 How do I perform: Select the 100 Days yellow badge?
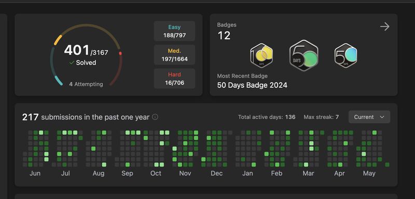tap(261, 56)
